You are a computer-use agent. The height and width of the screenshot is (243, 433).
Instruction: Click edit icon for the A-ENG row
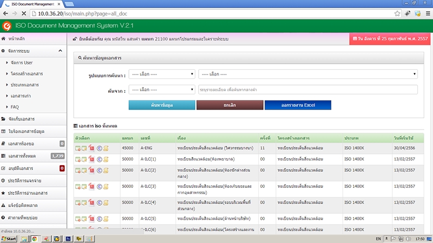pyautogui.click(x=84, y=148)
